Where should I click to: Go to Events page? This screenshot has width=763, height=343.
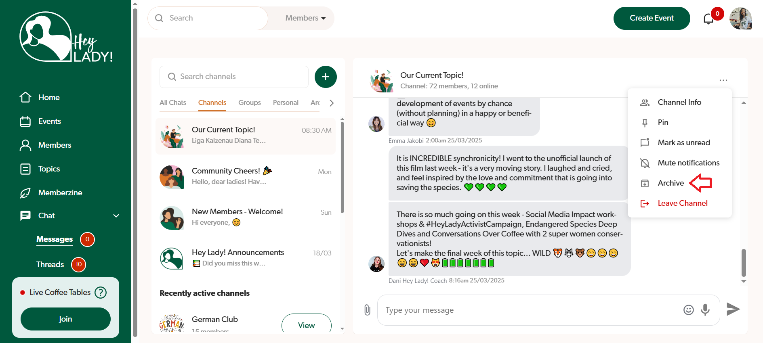pos(50,121)
